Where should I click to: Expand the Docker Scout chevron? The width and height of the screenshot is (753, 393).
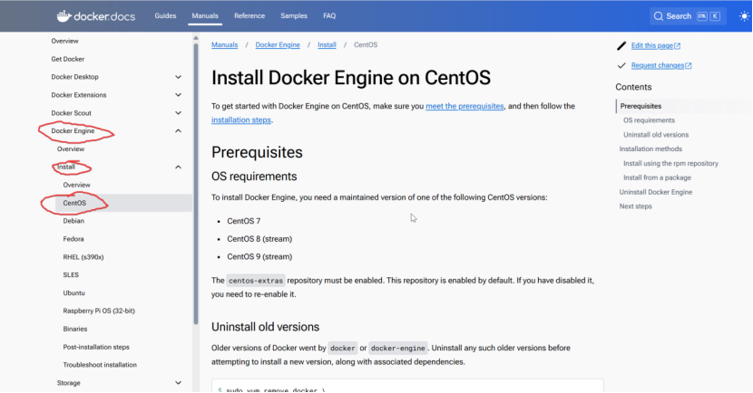(178, 113)
